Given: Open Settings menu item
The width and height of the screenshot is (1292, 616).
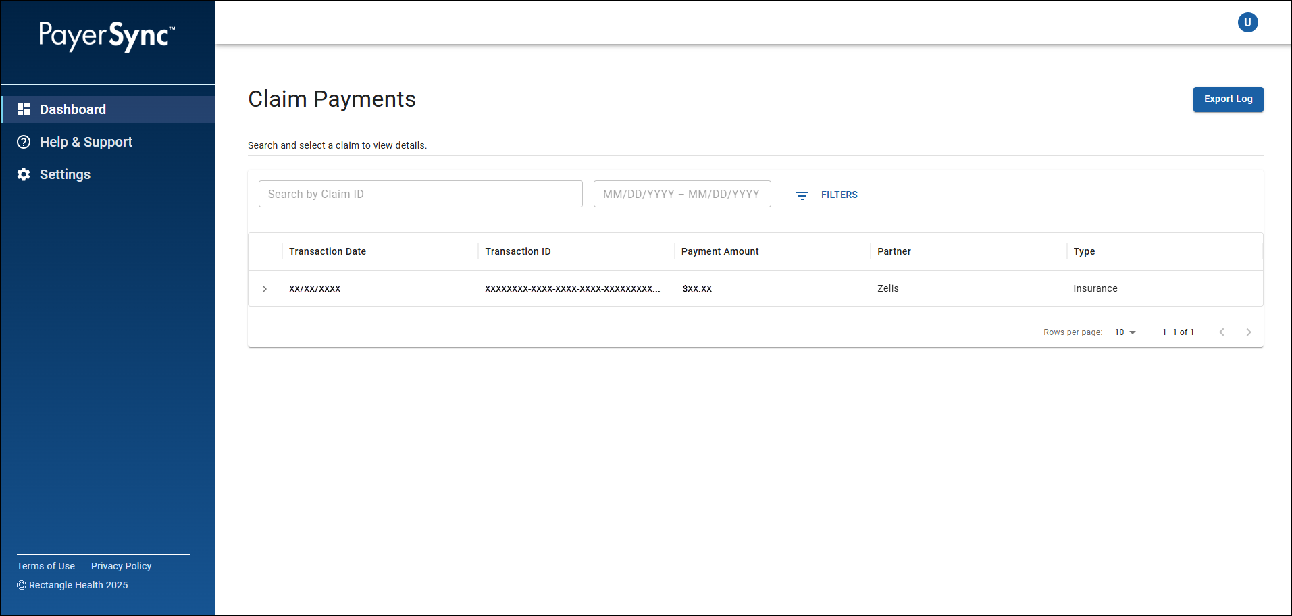Looking at the screenshot, I should [108, 174].
